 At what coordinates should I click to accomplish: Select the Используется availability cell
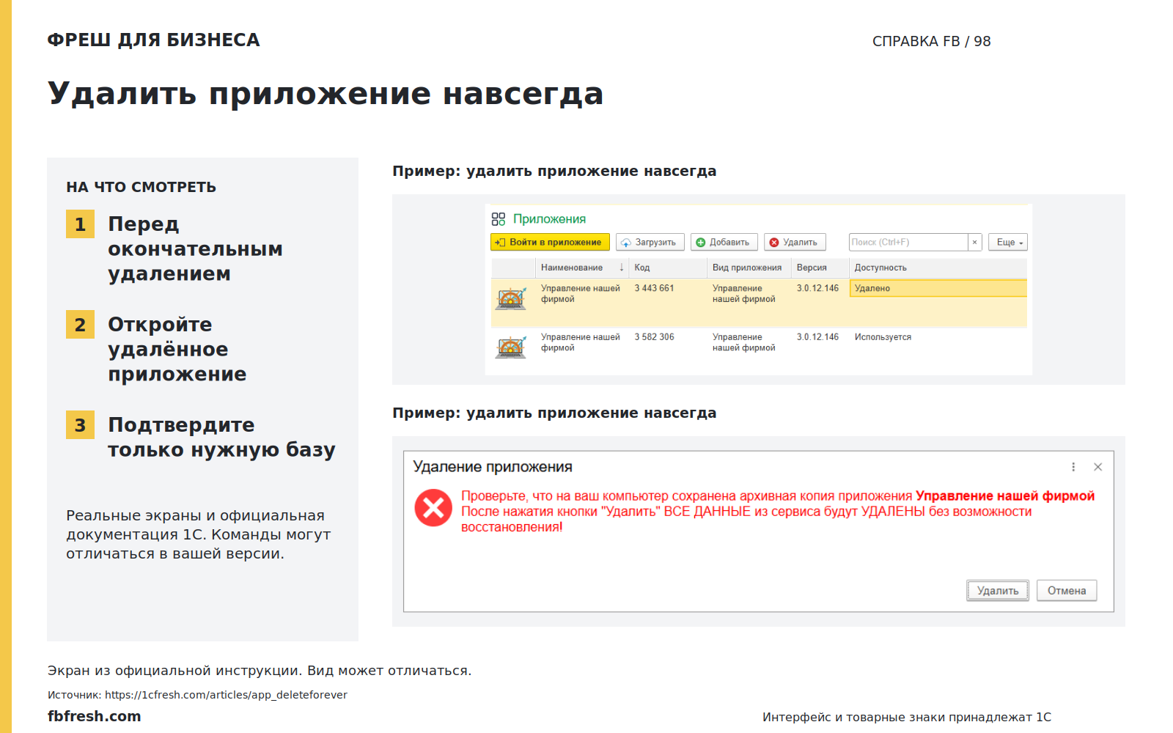883,337
